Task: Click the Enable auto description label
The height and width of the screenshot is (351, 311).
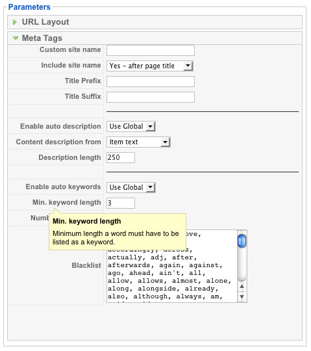Action: pos(60,127)
